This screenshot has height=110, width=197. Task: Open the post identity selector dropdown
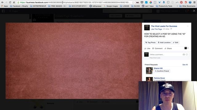186,48
